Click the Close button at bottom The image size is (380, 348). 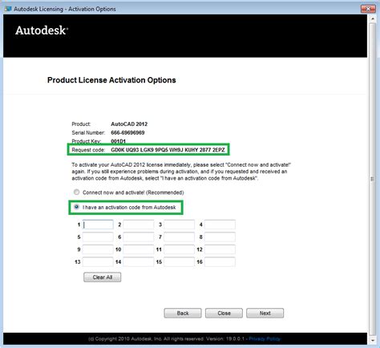[x=224, y=313]
